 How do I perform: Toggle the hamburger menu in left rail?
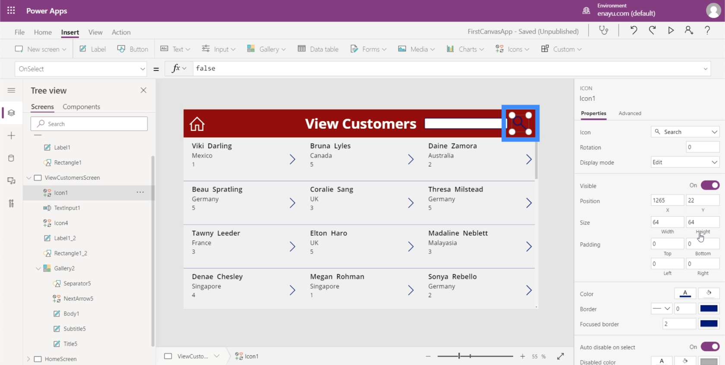click(11, 90)
